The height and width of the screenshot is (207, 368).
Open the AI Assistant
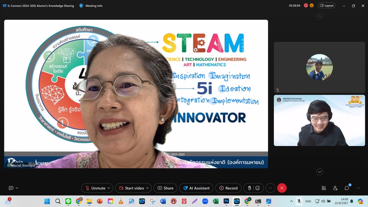tap(196, 188)
